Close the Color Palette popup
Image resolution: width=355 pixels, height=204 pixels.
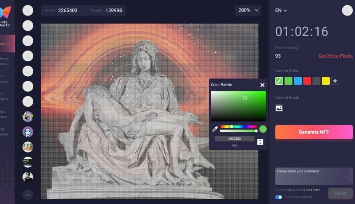[x=262, y=85]
